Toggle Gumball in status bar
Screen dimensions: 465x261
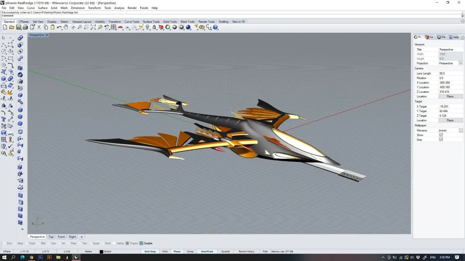[x=226, y=251]
